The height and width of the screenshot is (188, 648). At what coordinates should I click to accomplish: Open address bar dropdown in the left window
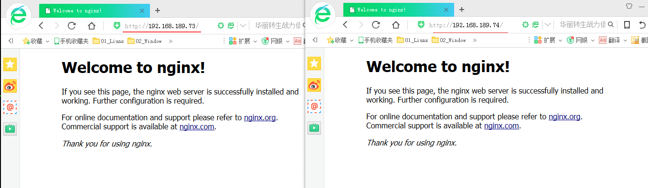[243, 26]
